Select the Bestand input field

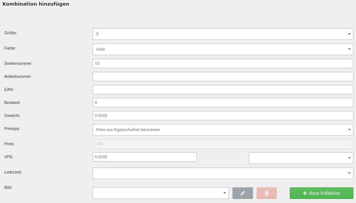222,102
